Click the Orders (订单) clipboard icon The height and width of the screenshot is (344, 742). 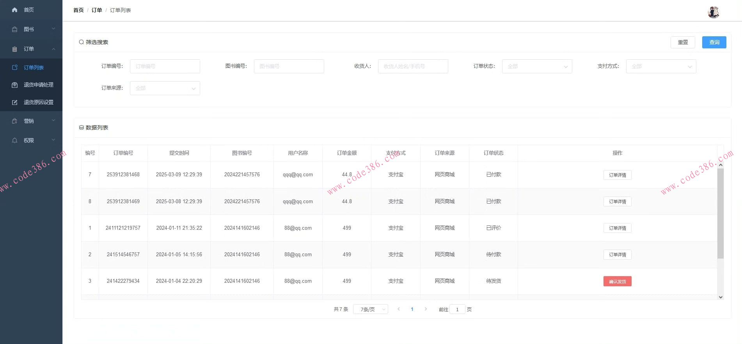coord(14,49)
